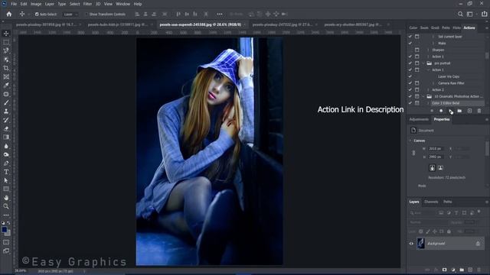Create new action set folder icon
Screen dimensions: 490x275
point(459,111)
